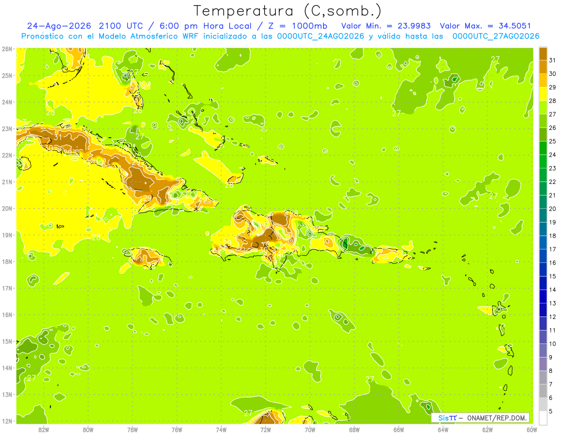Click the 'Temperatura (C,somb.)' map title
The height and width of the screenshot is (436, 565).
(288, 11)
